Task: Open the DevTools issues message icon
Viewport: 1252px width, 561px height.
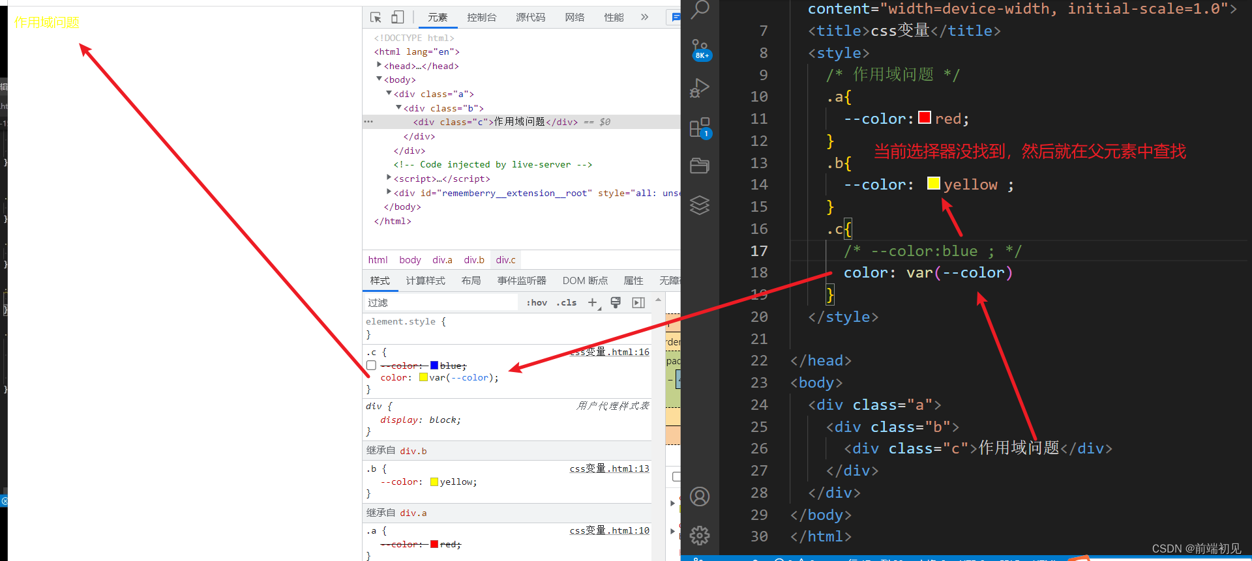Action: tap(674, 17)
